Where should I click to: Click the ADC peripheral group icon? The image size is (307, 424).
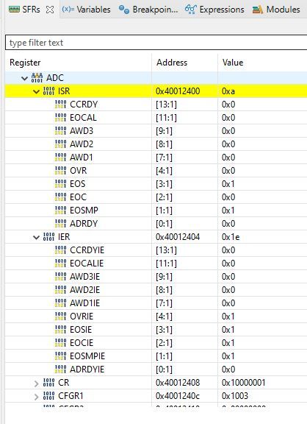tap(37, 77)
